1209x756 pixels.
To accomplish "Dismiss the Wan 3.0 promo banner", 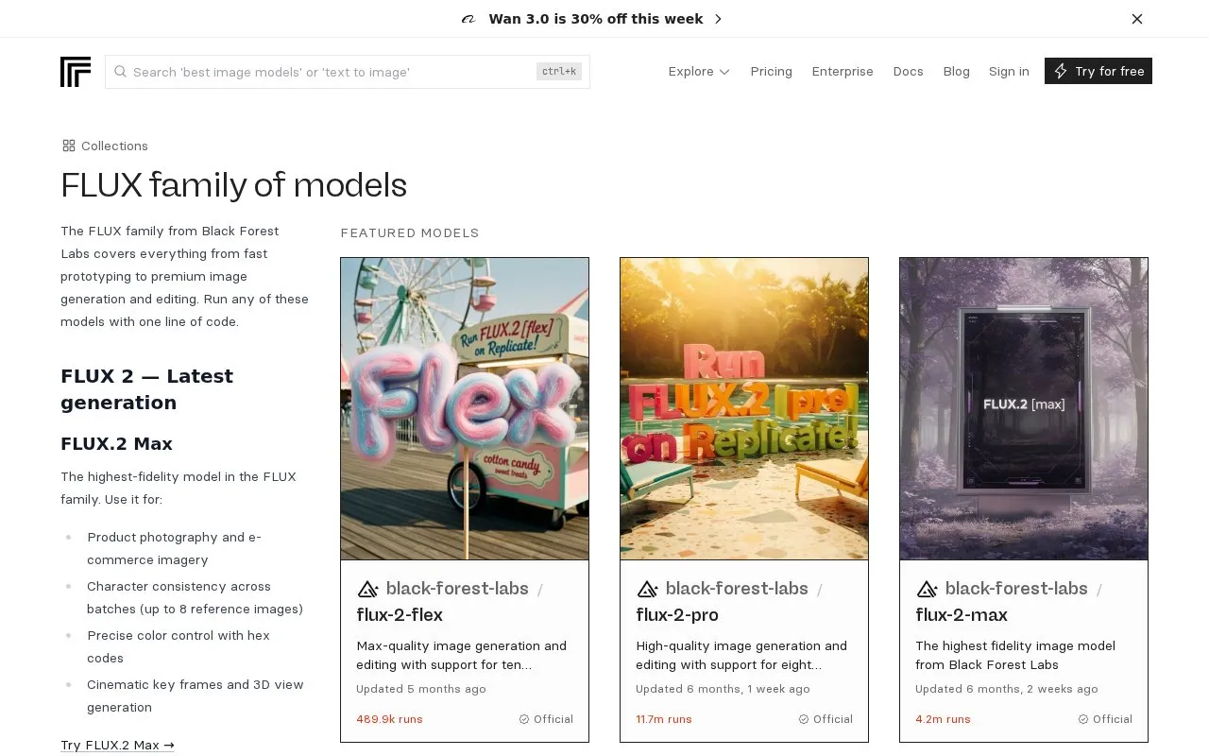I will 1137,19.
